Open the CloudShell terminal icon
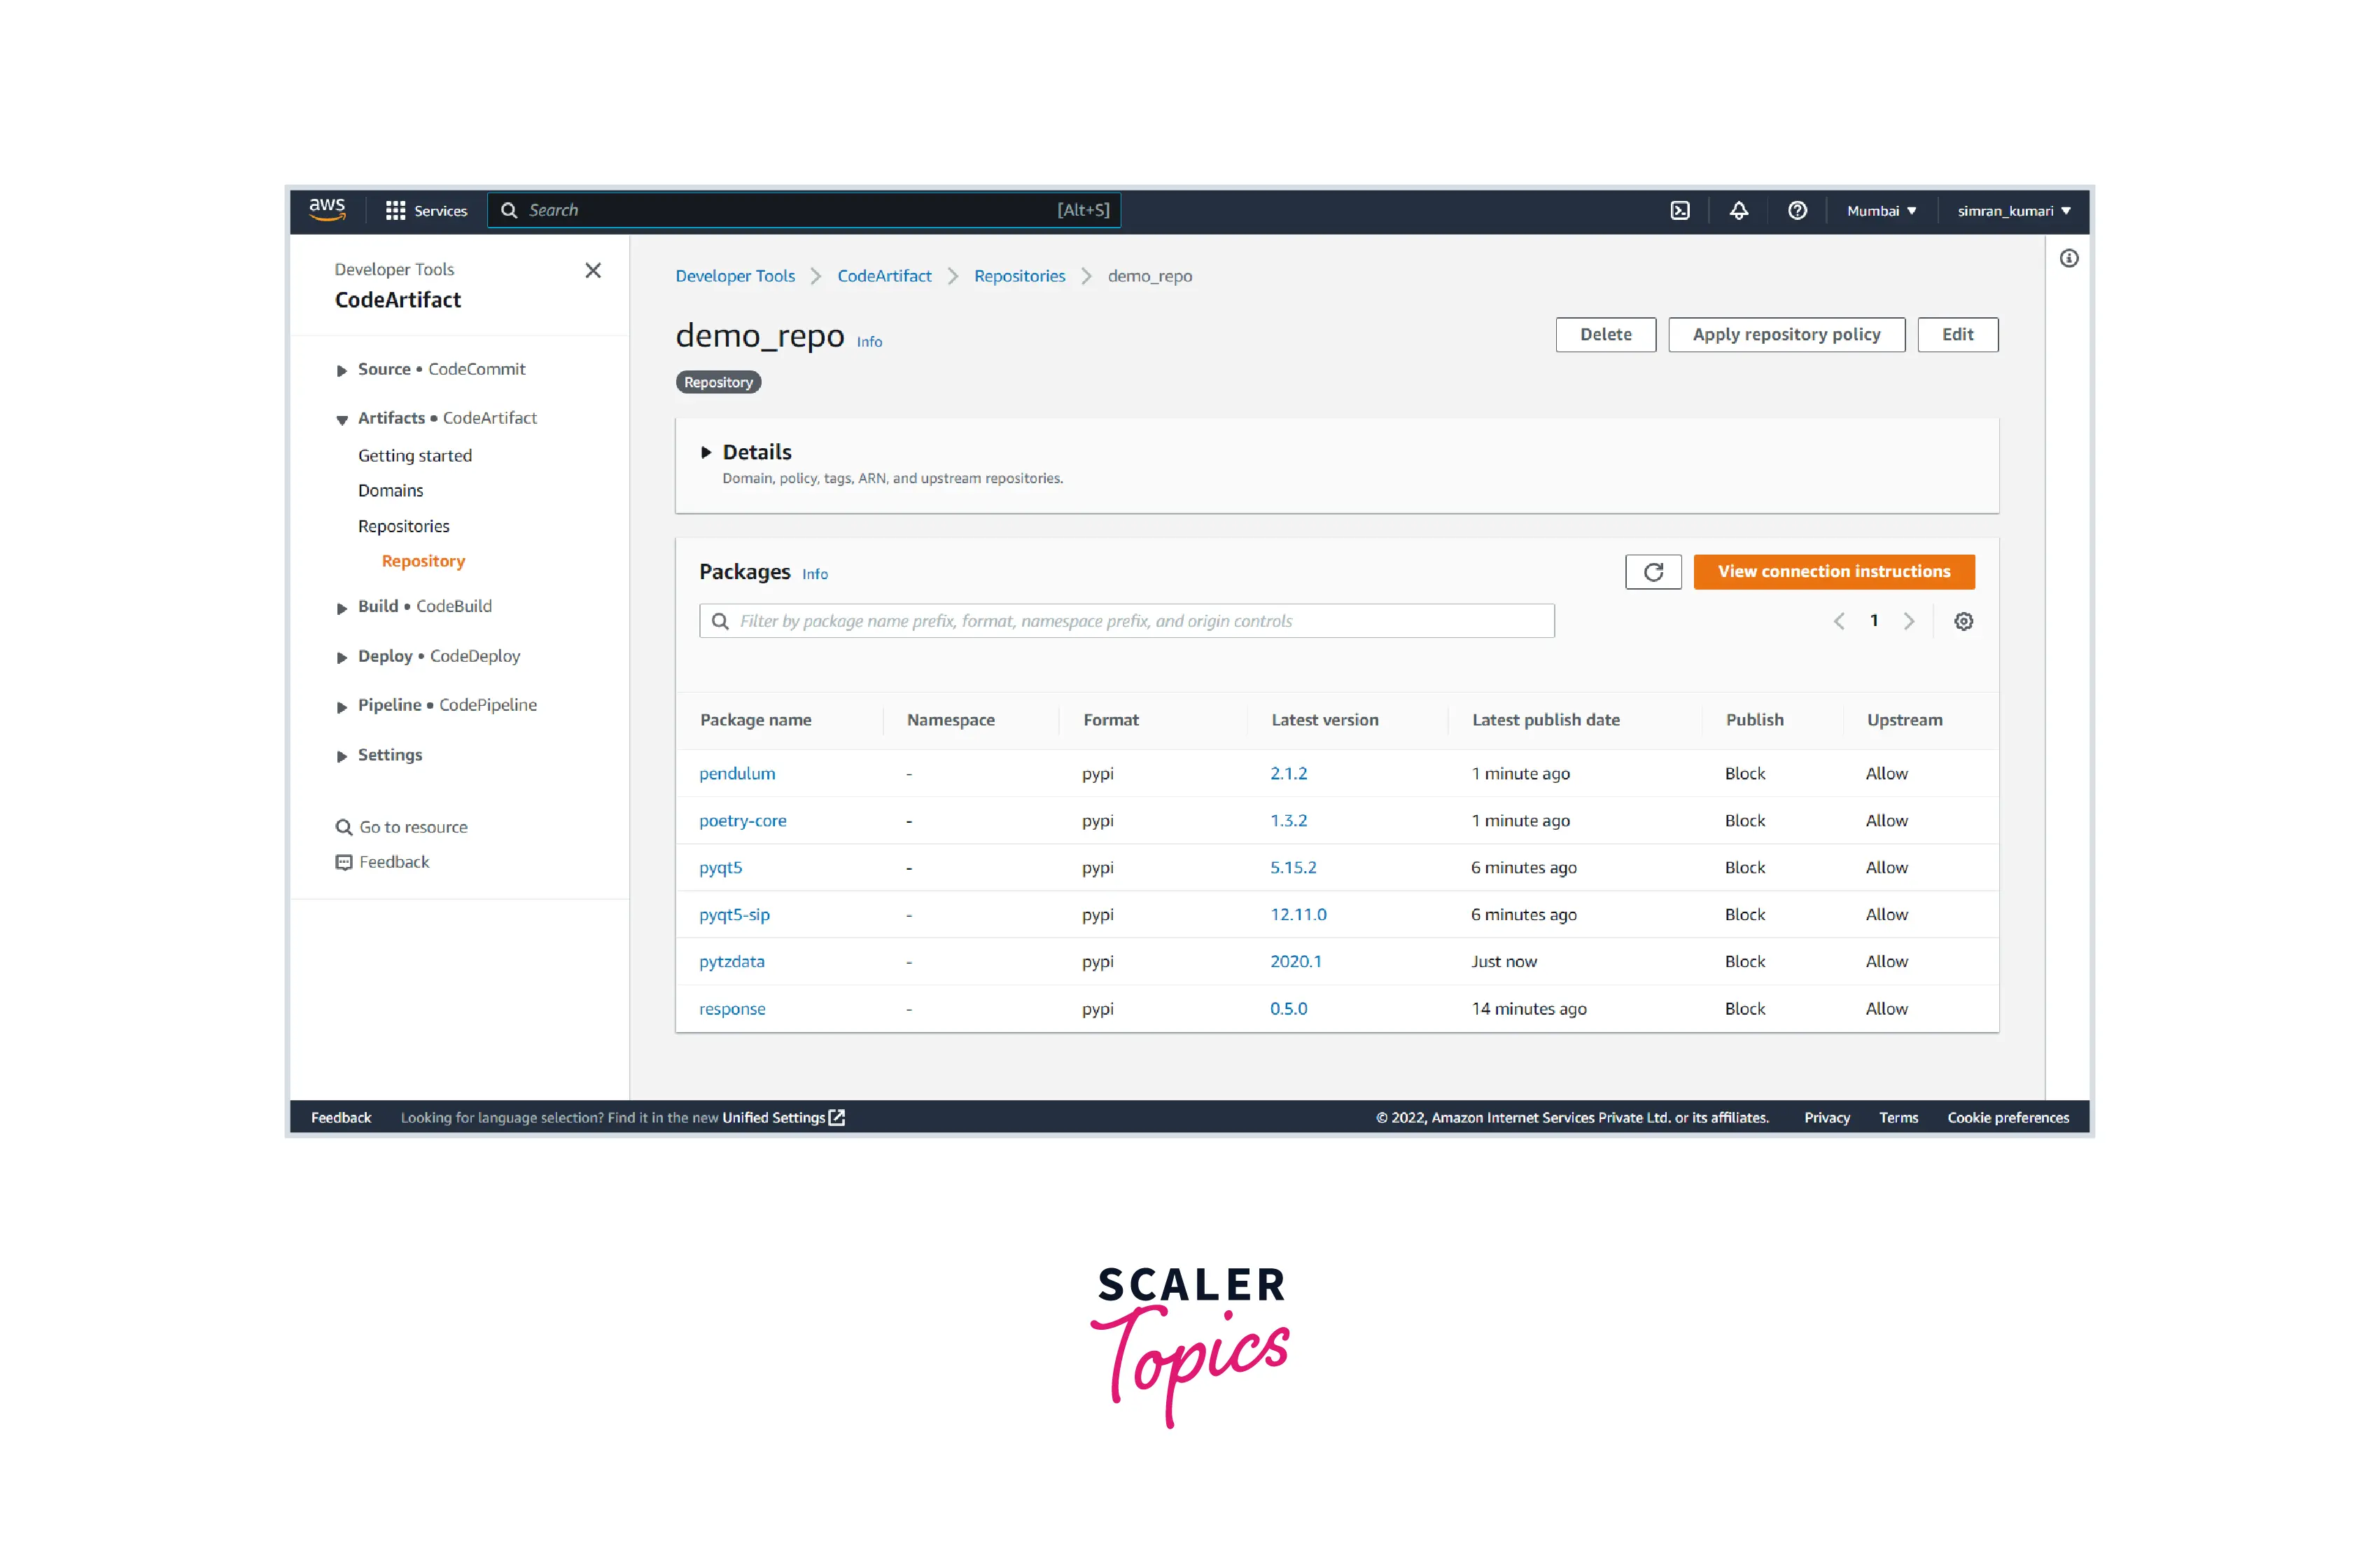 tap(1680, 210)
